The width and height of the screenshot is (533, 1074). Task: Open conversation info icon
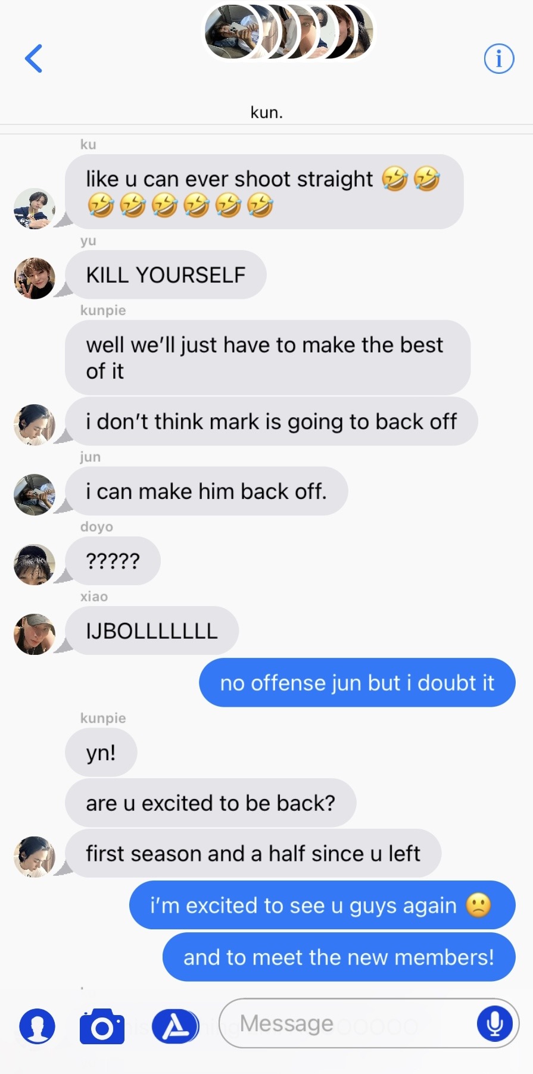[499, 58]
